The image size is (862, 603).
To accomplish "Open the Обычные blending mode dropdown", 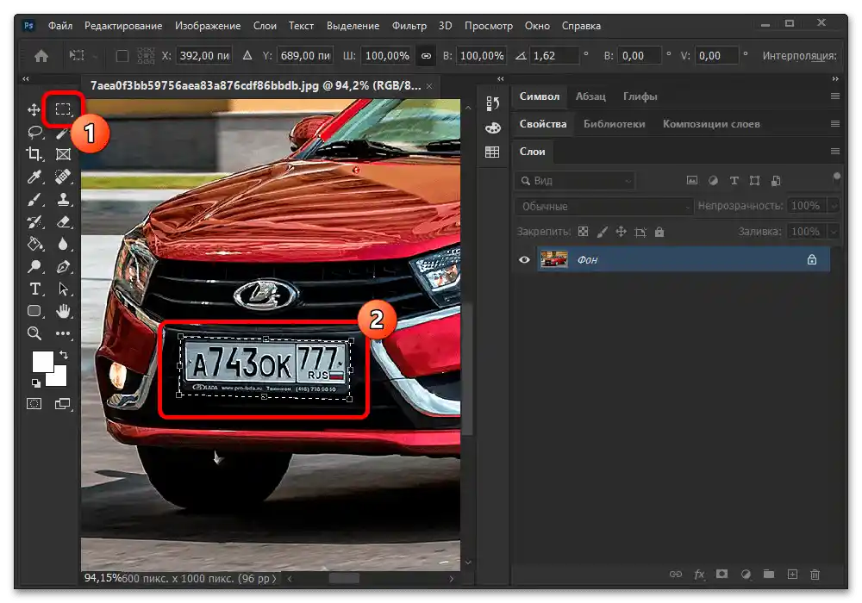I will pos(603,207).
